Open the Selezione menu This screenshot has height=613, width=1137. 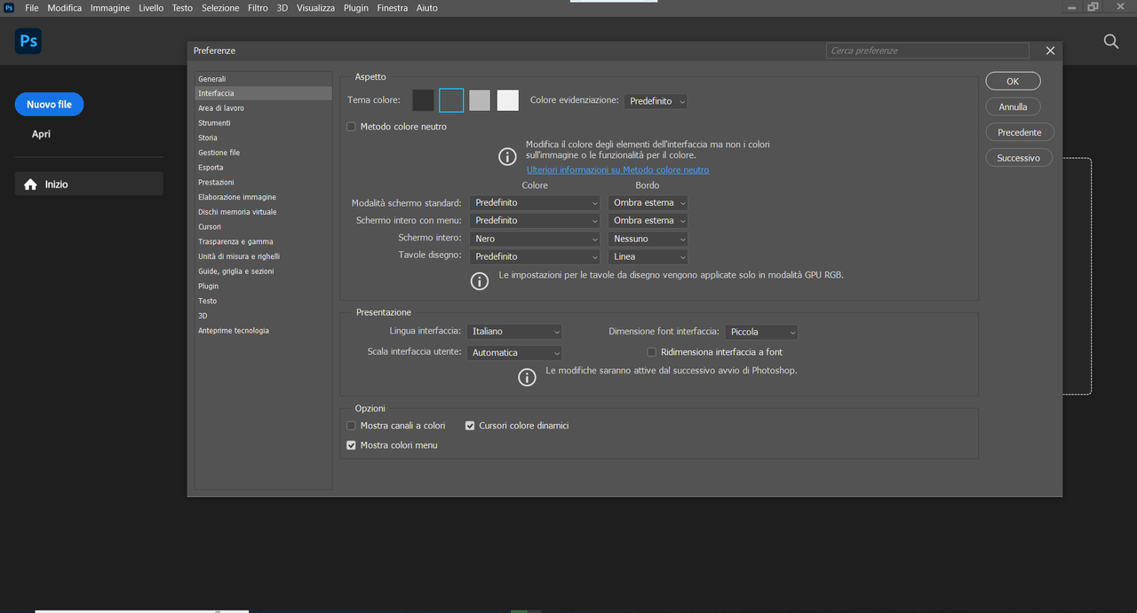coord(220,8)
